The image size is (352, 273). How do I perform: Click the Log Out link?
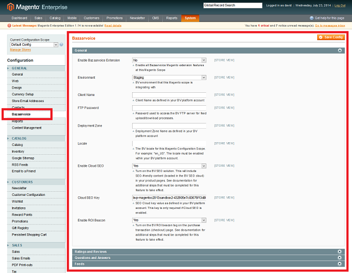tap(340, 5)
